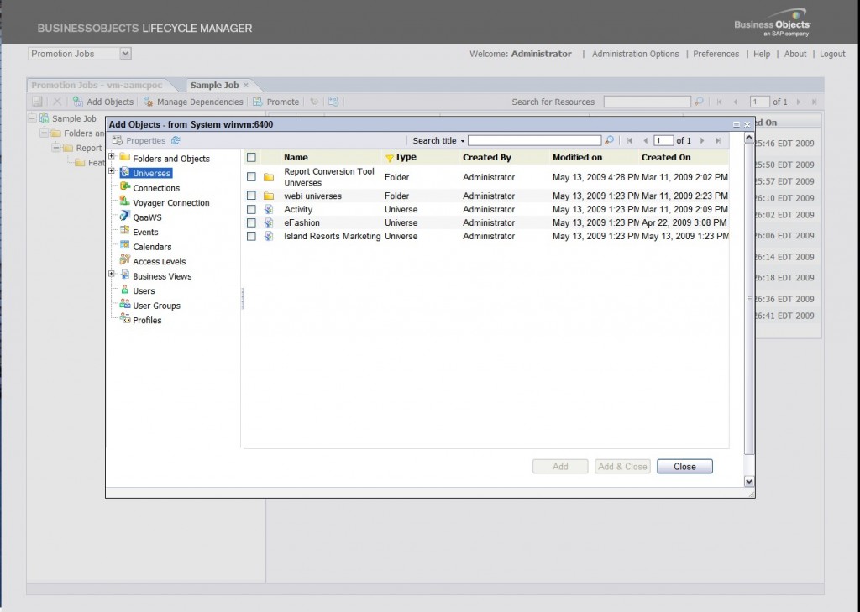Select Universes in the tree
The image size is (860, 612).
(x=152, y=173)
